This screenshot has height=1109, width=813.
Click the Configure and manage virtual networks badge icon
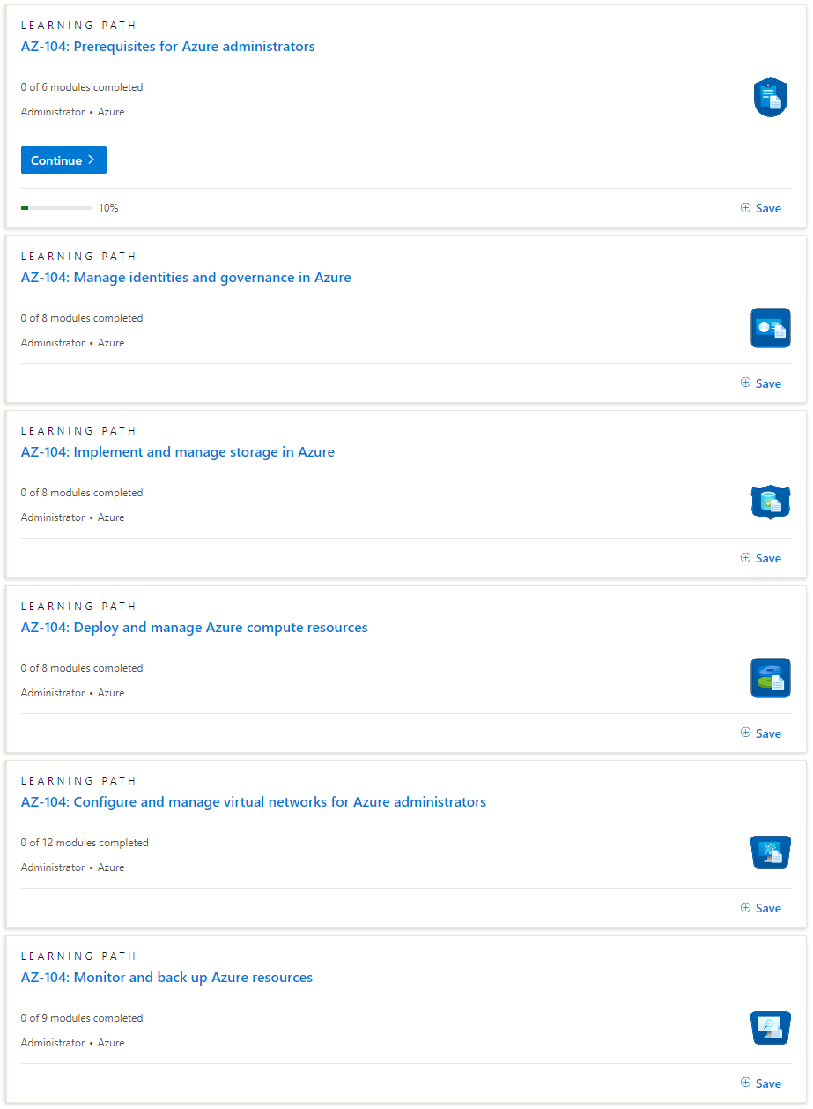pos(770,852)
